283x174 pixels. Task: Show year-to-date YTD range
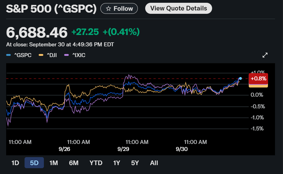point(96,163)
